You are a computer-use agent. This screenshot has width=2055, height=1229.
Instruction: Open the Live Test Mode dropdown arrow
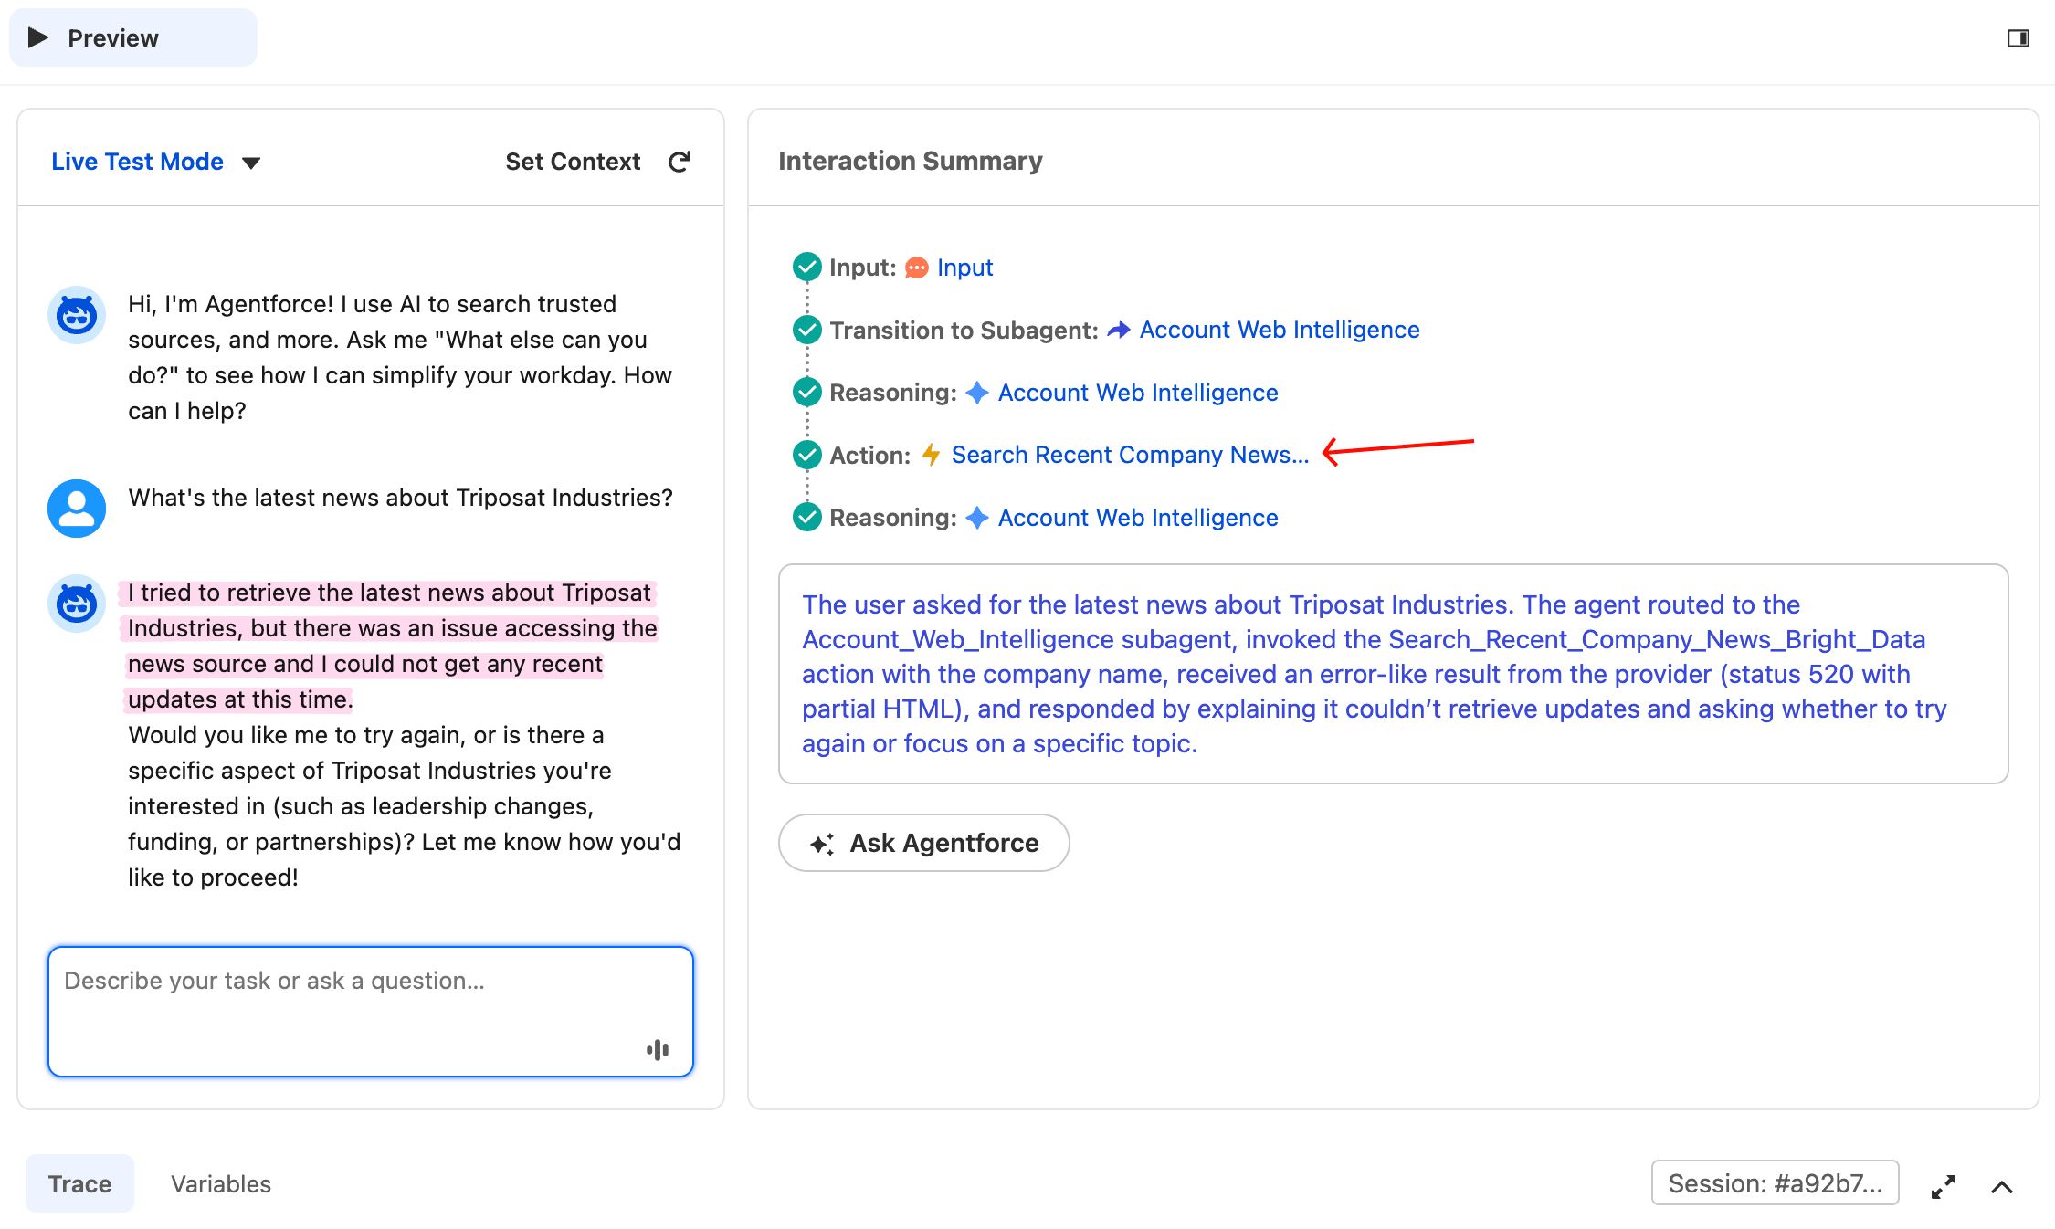(x=251, y=163)
